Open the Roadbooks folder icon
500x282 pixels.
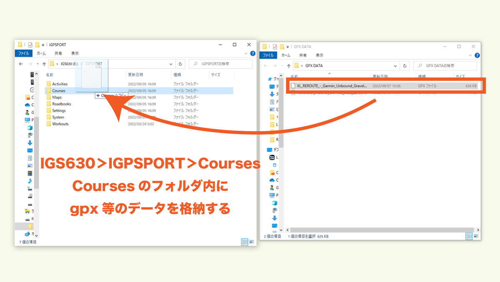tap(48, 104)
